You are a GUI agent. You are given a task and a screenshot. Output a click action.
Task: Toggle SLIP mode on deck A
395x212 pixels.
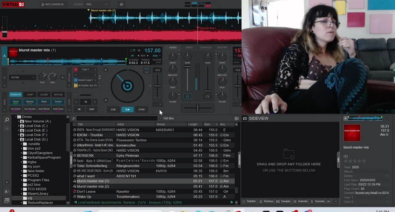coord(147,72)
